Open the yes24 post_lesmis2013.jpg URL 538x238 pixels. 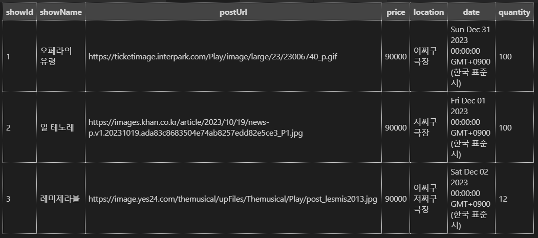(233, 199)
